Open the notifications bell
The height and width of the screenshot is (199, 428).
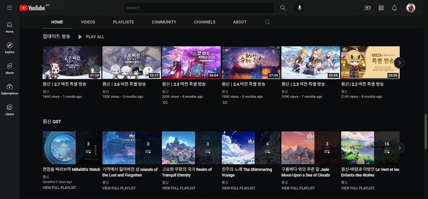(394, 8)
